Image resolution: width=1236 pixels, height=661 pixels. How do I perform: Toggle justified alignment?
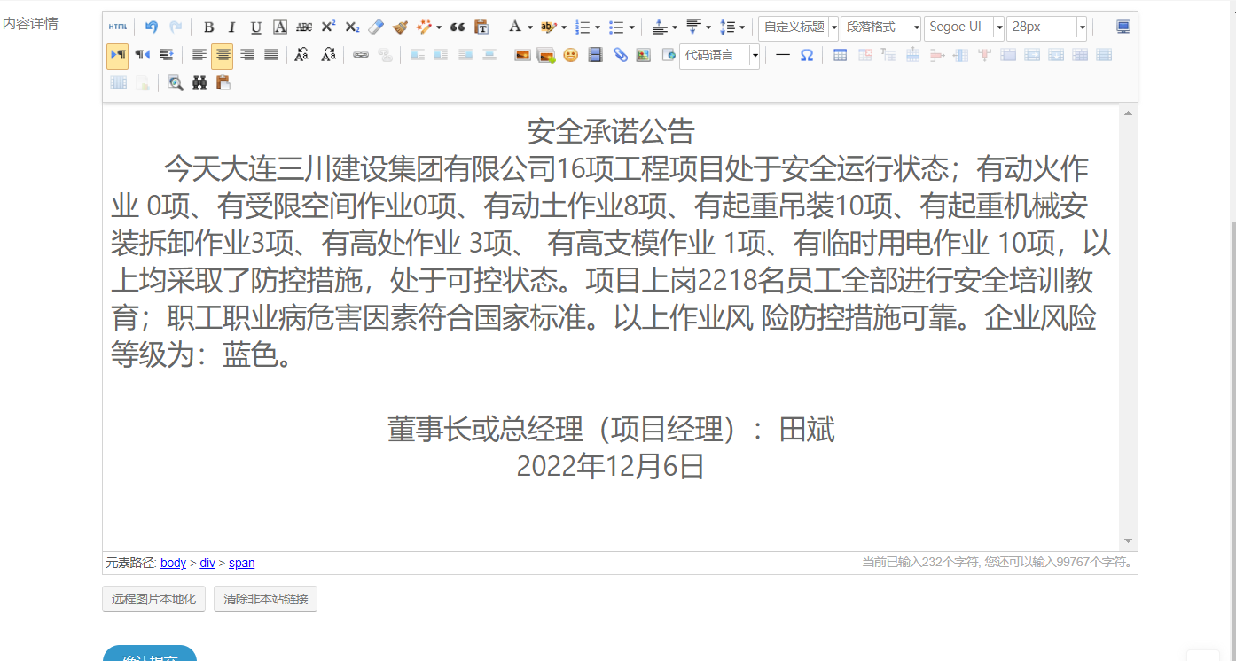271,55
